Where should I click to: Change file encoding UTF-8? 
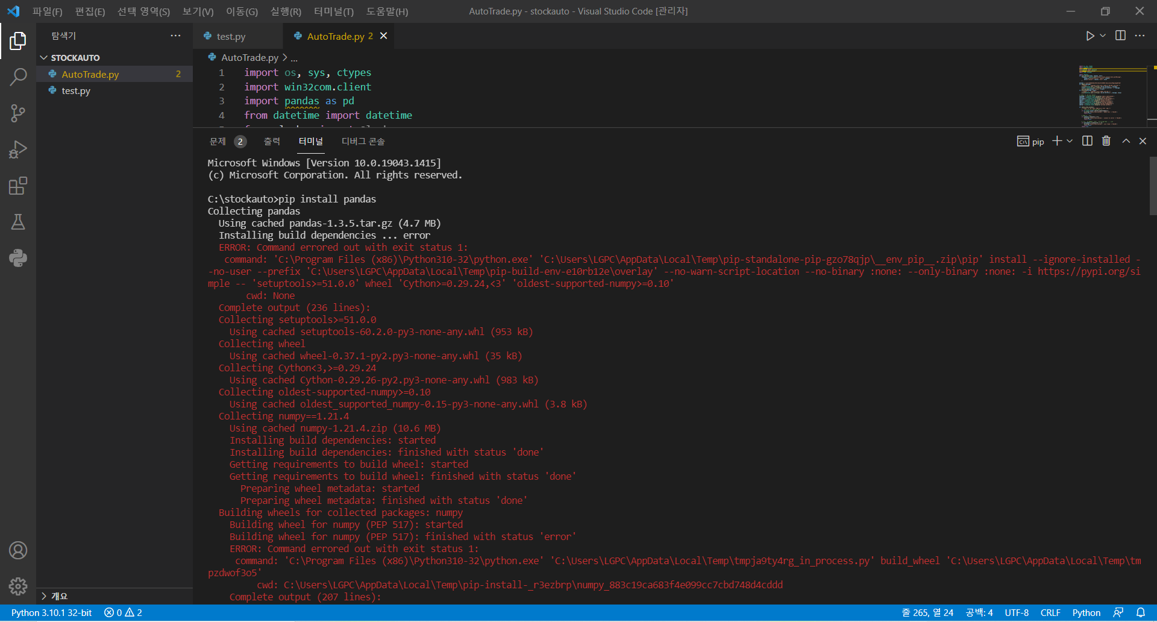click(x=1017, y=612)
